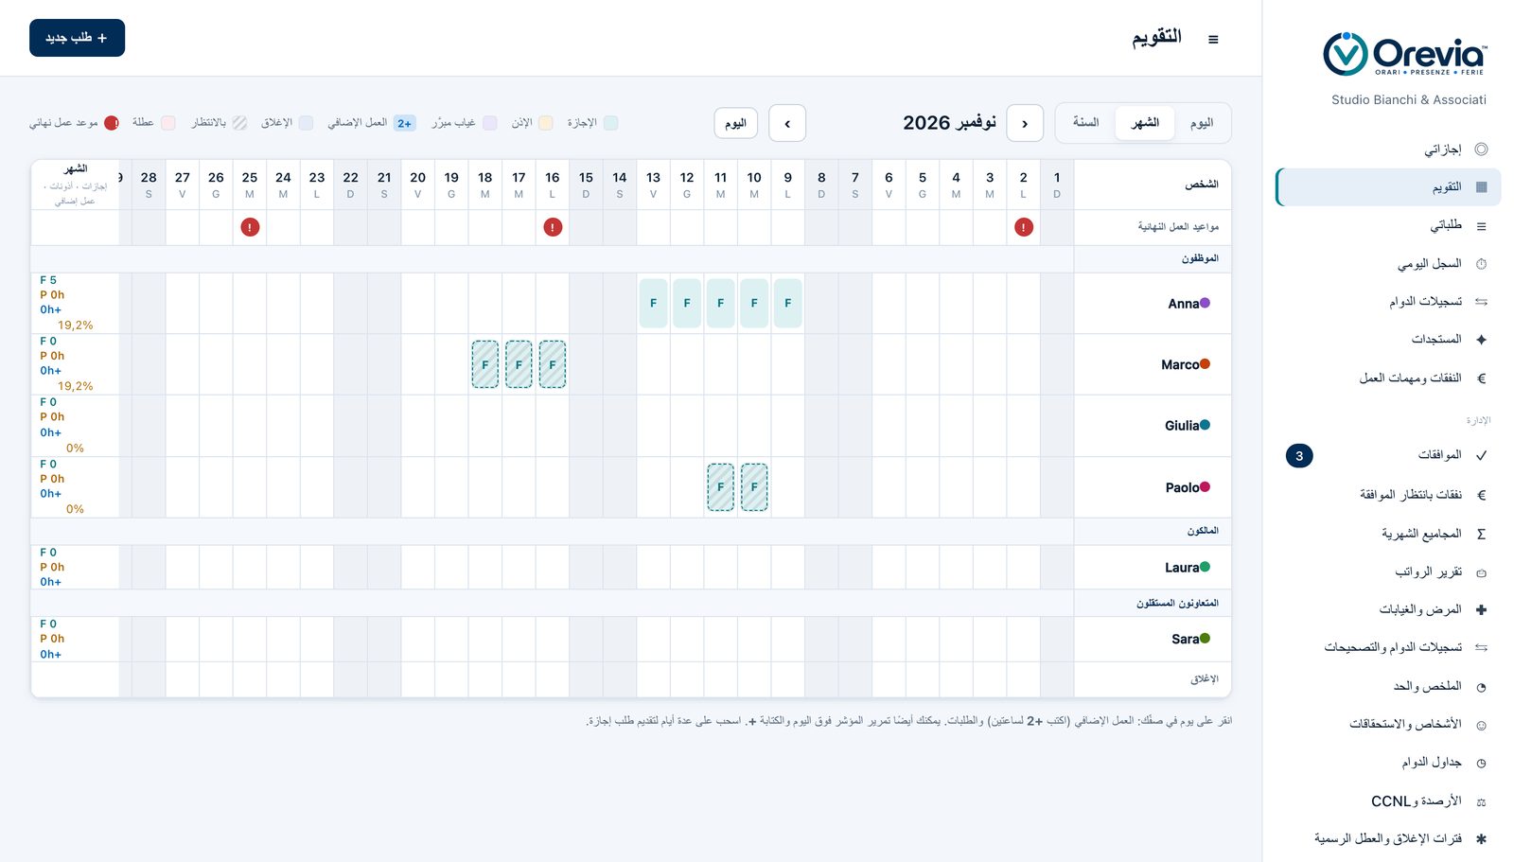Switch to the السنة view tab
Image resolution: width=1514 pixels, height=862 pixels.
1085,123
